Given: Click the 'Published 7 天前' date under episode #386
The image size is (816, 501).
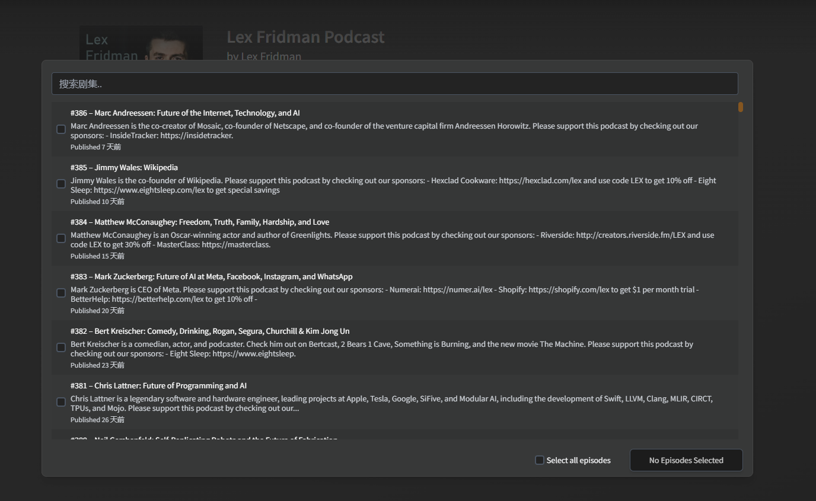Looking at the screenshot, I should click(95, 146).
